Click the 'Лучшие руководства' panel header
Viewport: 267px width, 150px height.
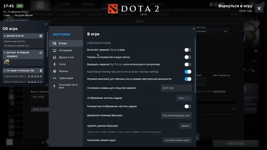pos(23,70)
